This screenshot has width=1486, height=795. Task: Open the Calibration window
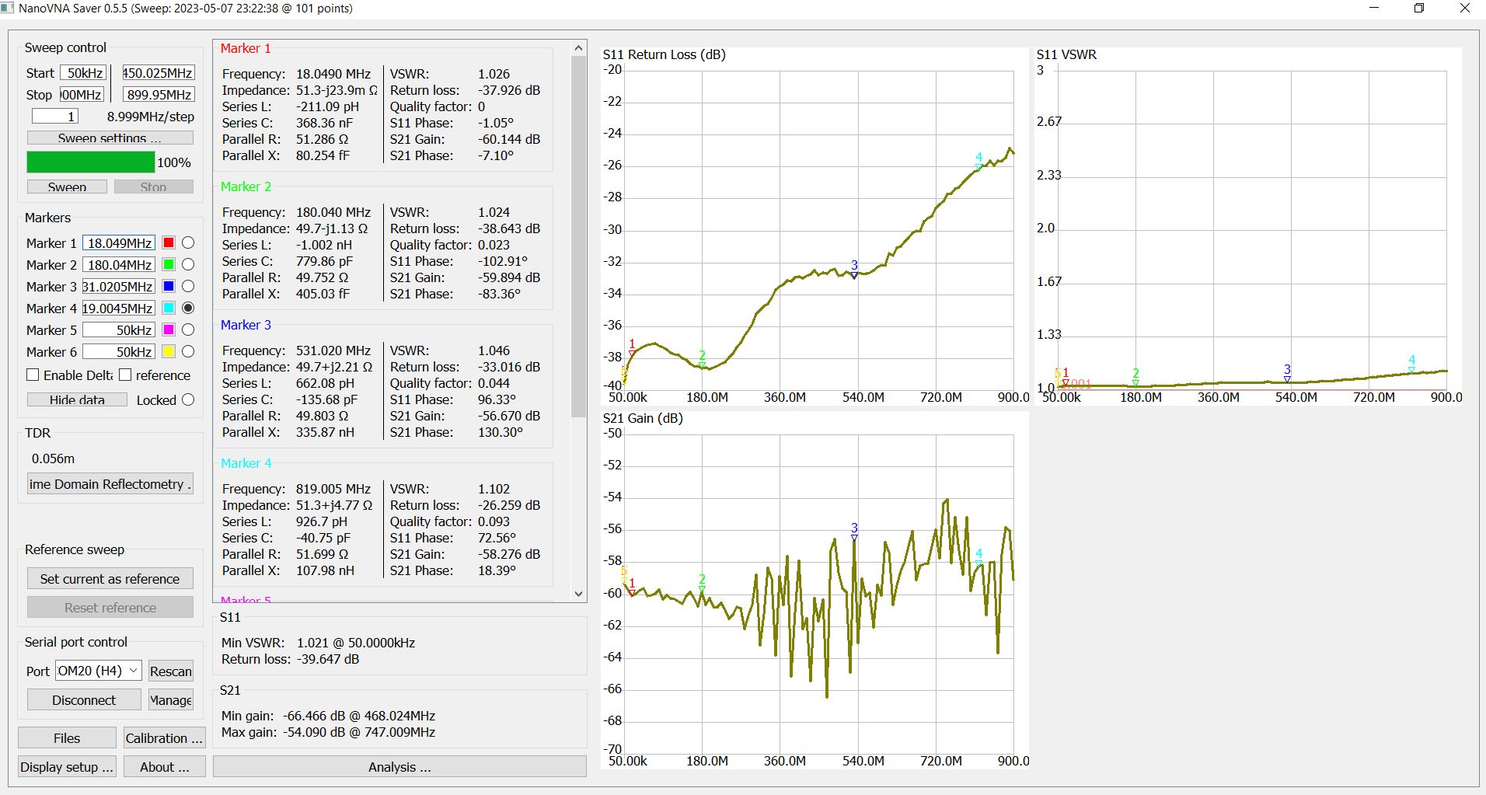[163, 738]
